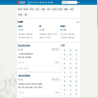This screenshot has width=98, height=98.
Task: Click the red 诗词名句 site logo
Action: click(21, 2)
